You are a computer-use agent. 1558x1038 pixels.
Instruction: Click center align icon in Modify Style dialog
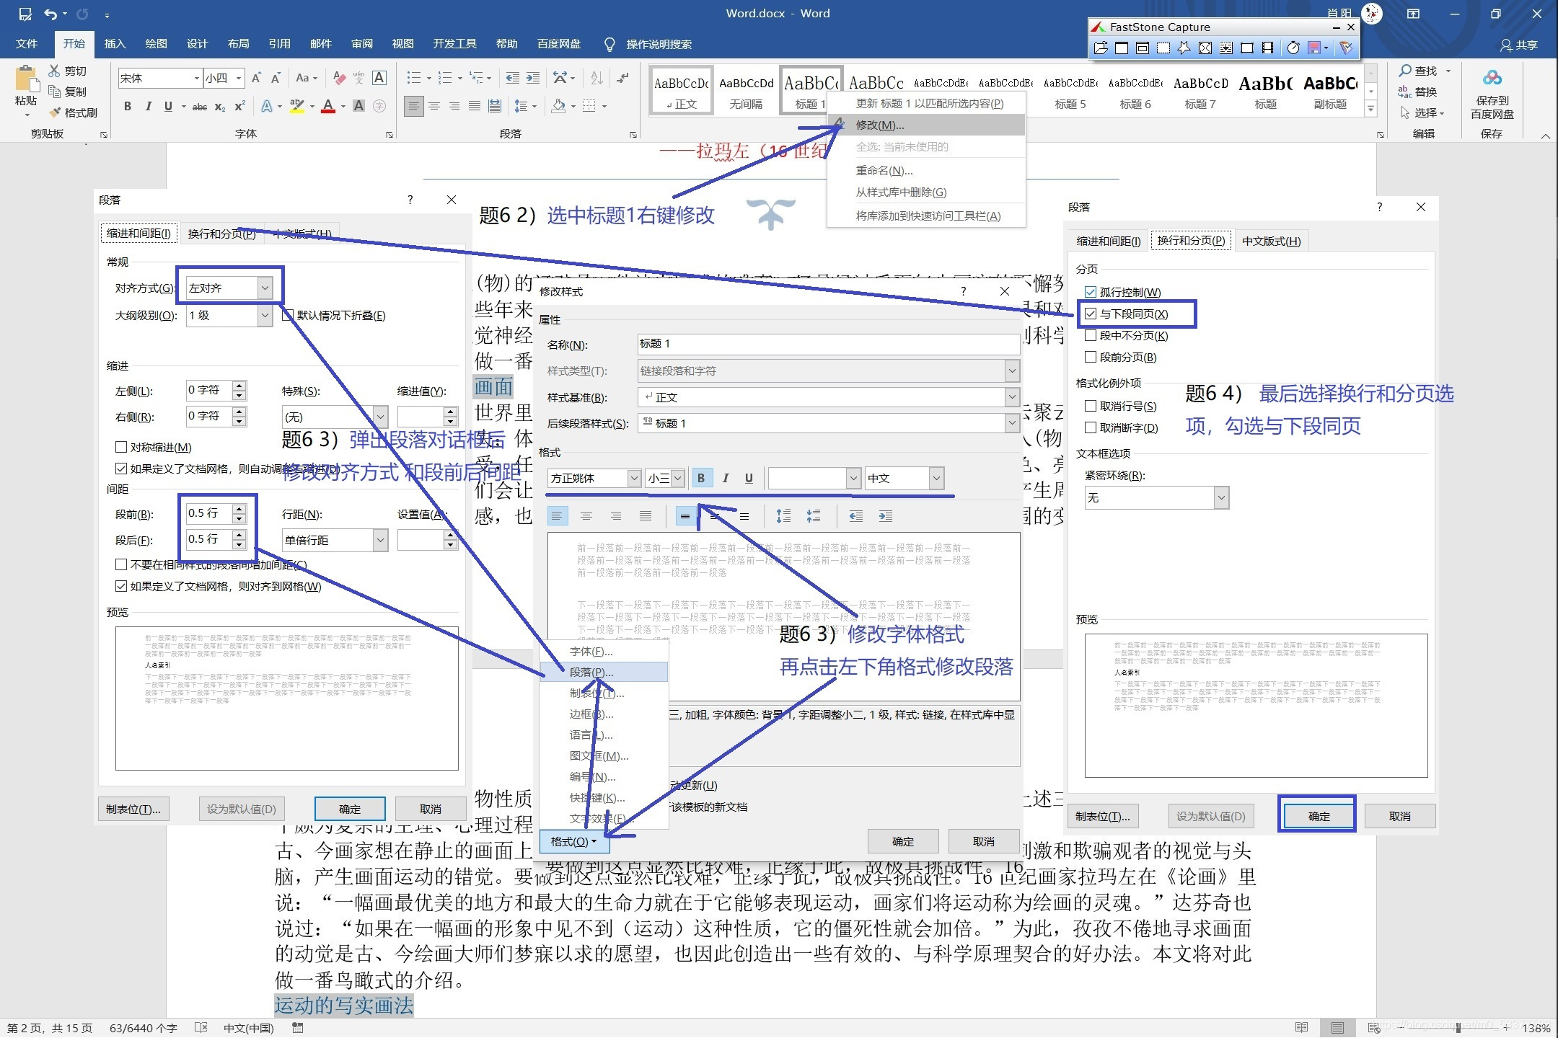coord(586,516)
